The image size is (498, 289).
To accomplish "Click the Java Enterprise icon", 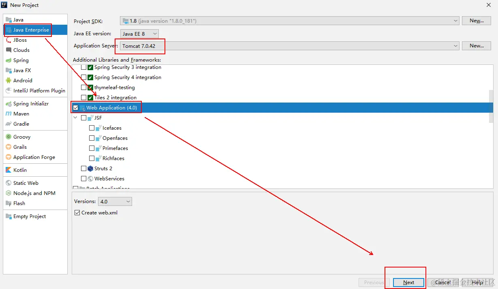I will point(9,30).
